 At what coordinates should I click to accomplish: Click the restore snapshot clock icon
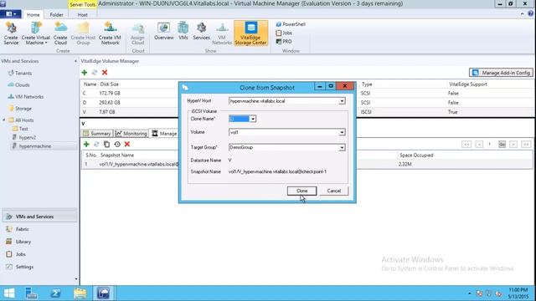[x=117, y=145]
